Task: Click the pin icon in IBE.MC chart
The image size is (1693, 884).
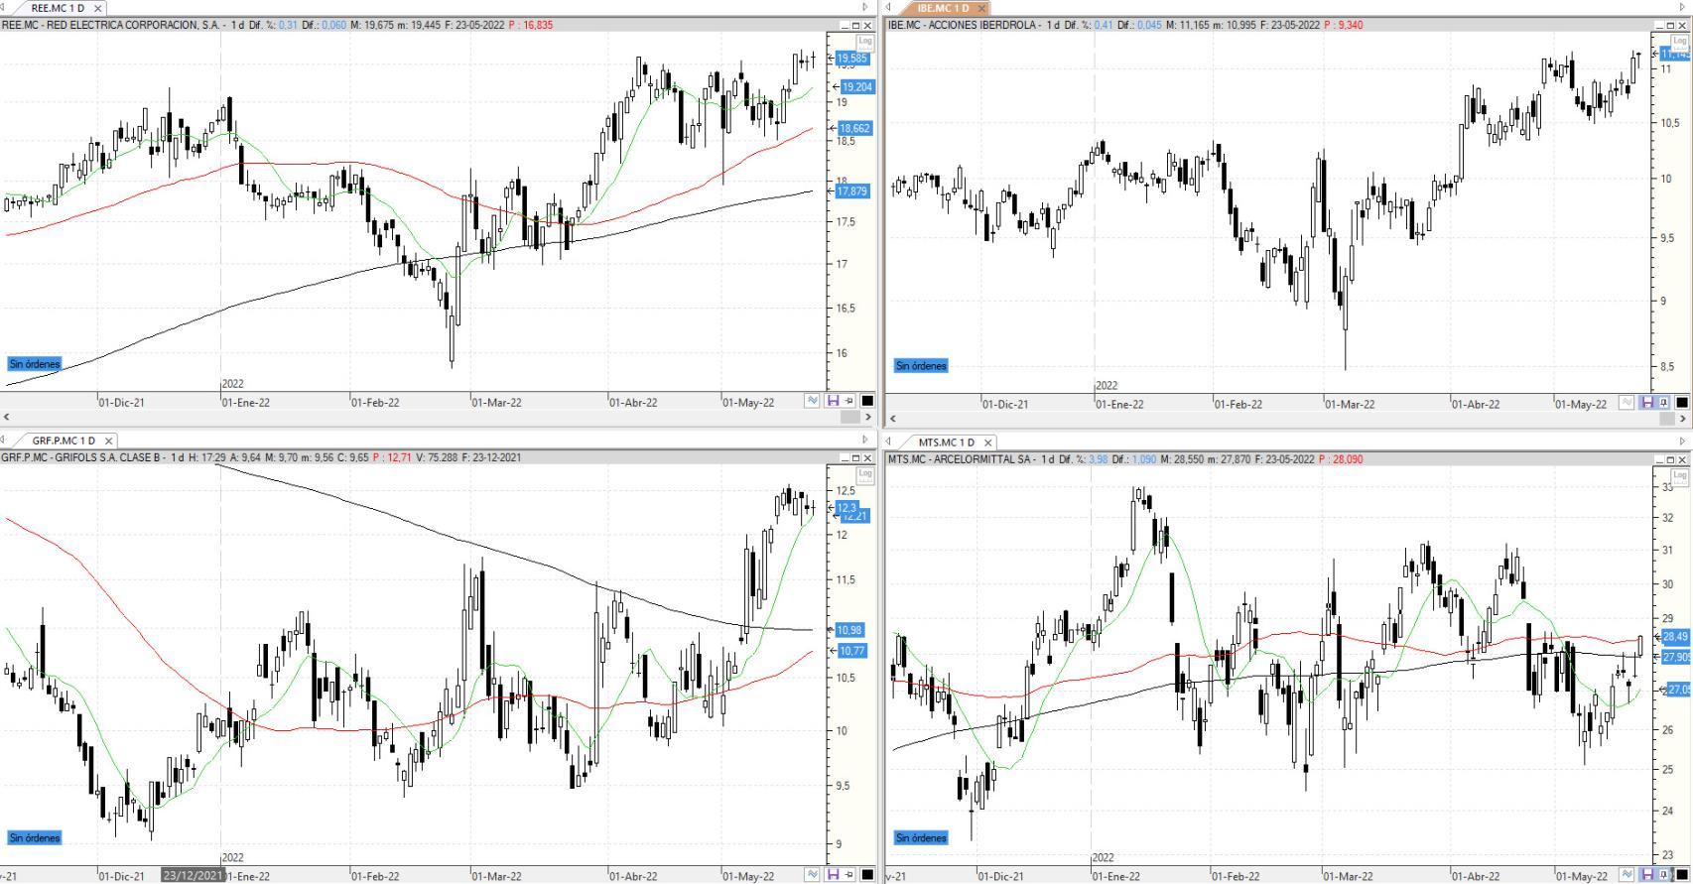Action: pos(1664,403)
